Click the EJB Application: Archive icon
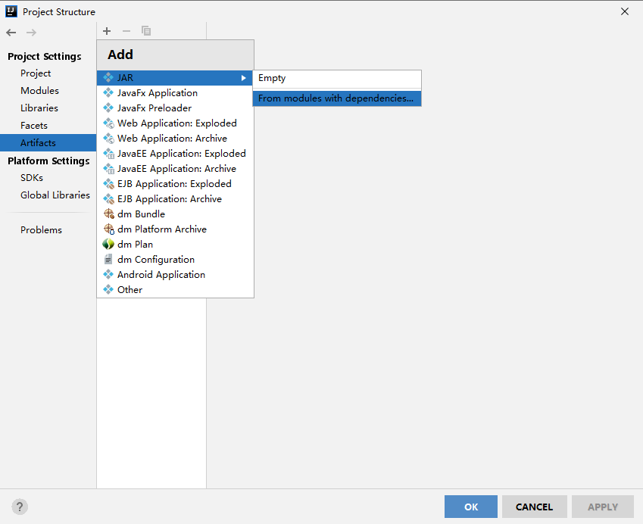 pyautogui.click(x=108, y=199)
